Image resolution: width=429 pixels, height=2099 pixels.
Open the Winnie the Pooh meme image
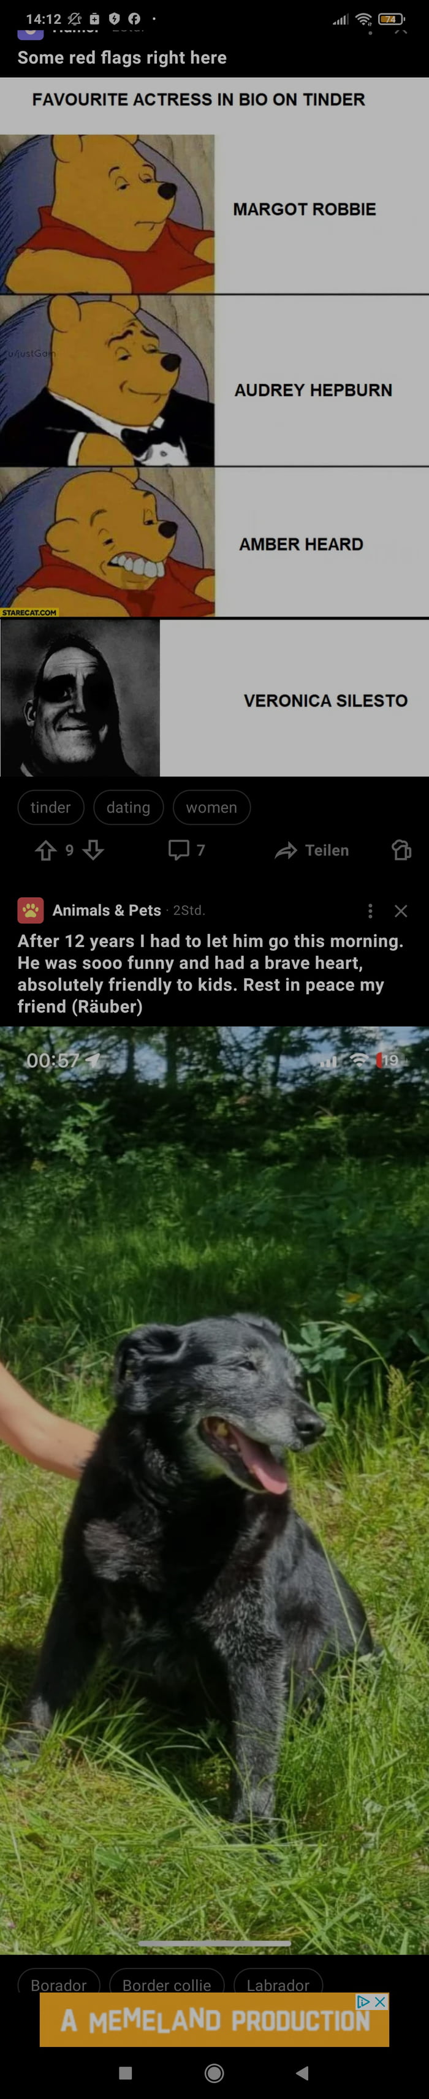pos(214,427)
